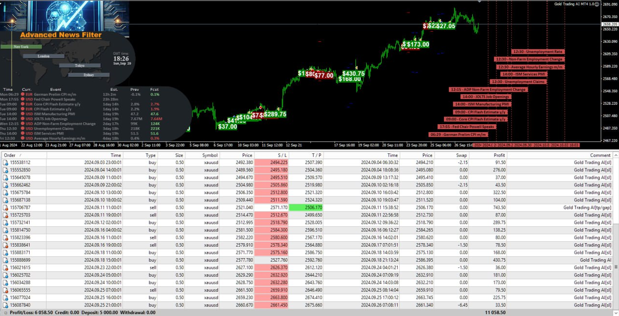This screenshot has height=316, width=619.
Task: Click the order icon for 156025702
Action: pyautogui.click(x=6, y=275)
